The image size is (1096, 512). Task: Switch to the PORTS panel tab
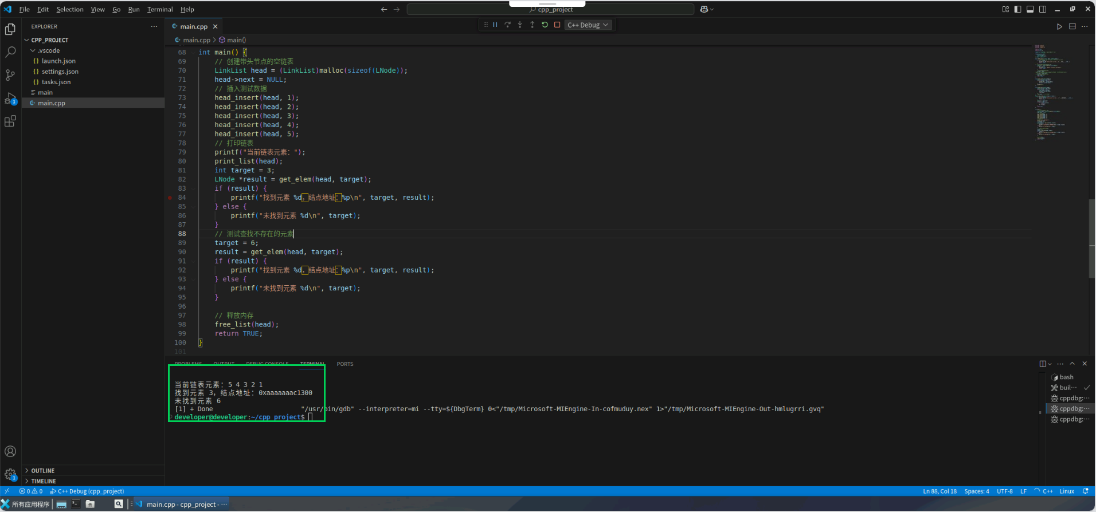pyautogui.click(x=345, y=364)
